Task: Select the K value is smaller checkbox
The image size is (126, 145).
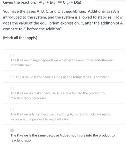Action: tap(12, 88)
